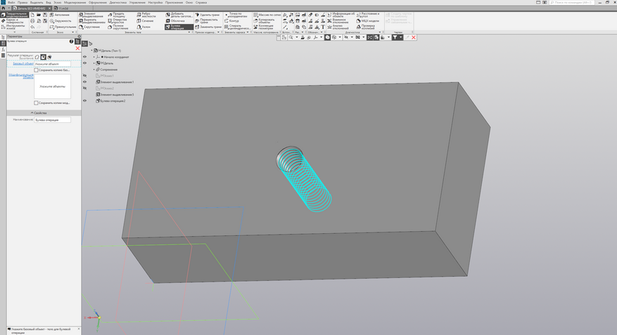Select the Автолиния sketch tool
617x335 pixels.
(x=60, y=15)
